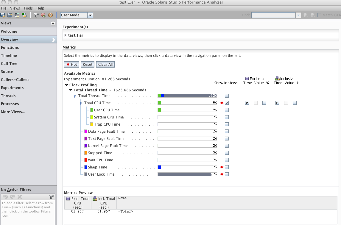The image size is (341, 225).
Task: Check Show in views for Data Page Fault Time
Action: [227, 132]
